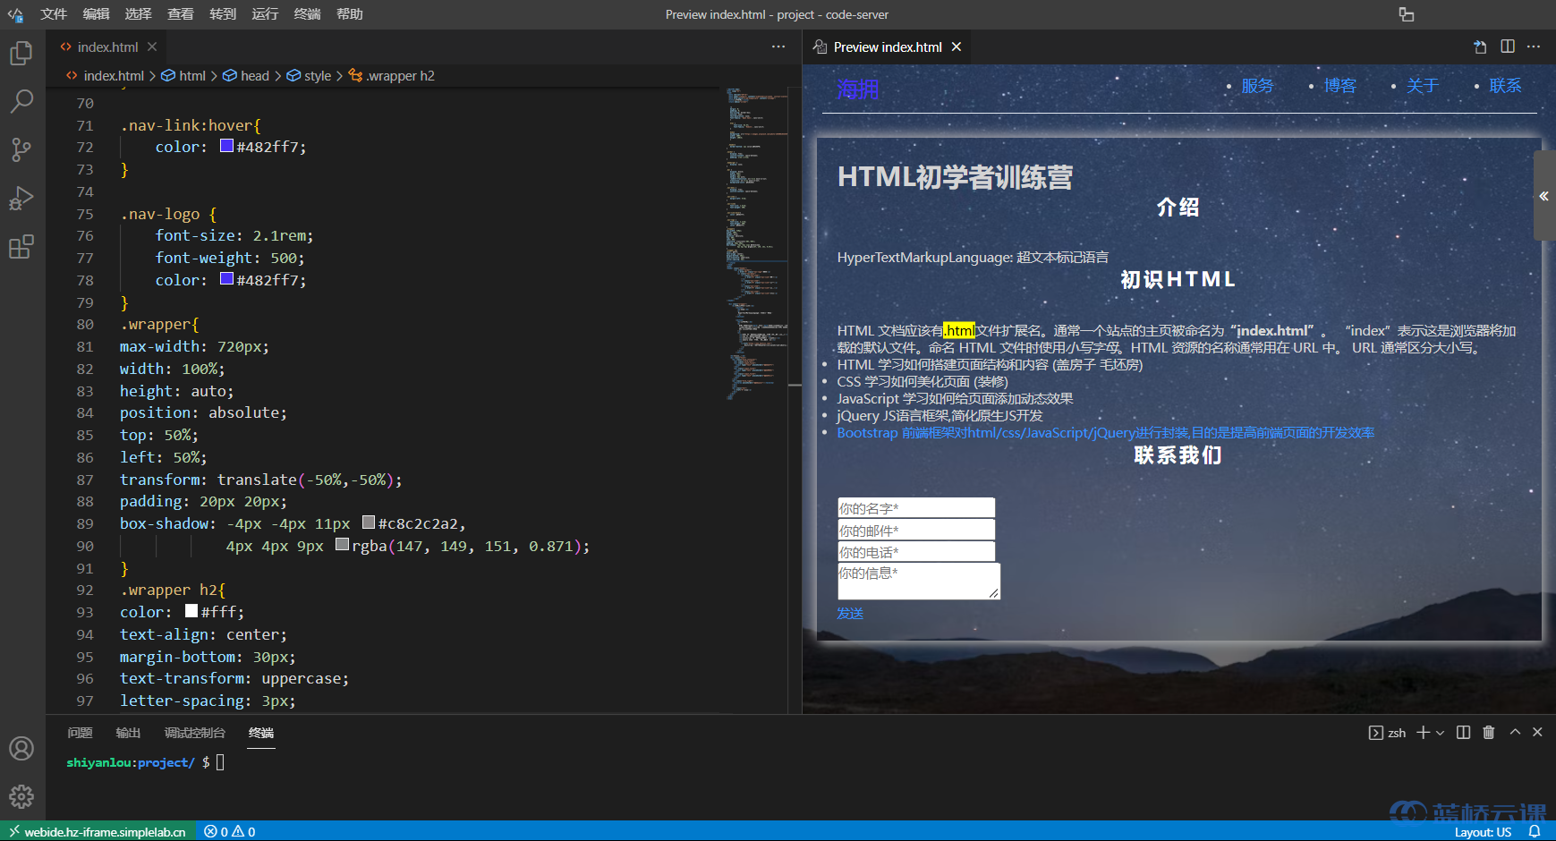1556x841 pixels.
Task: Click the 博客 navigation link
Action: pyautogui.click(x=1339, y=86)
